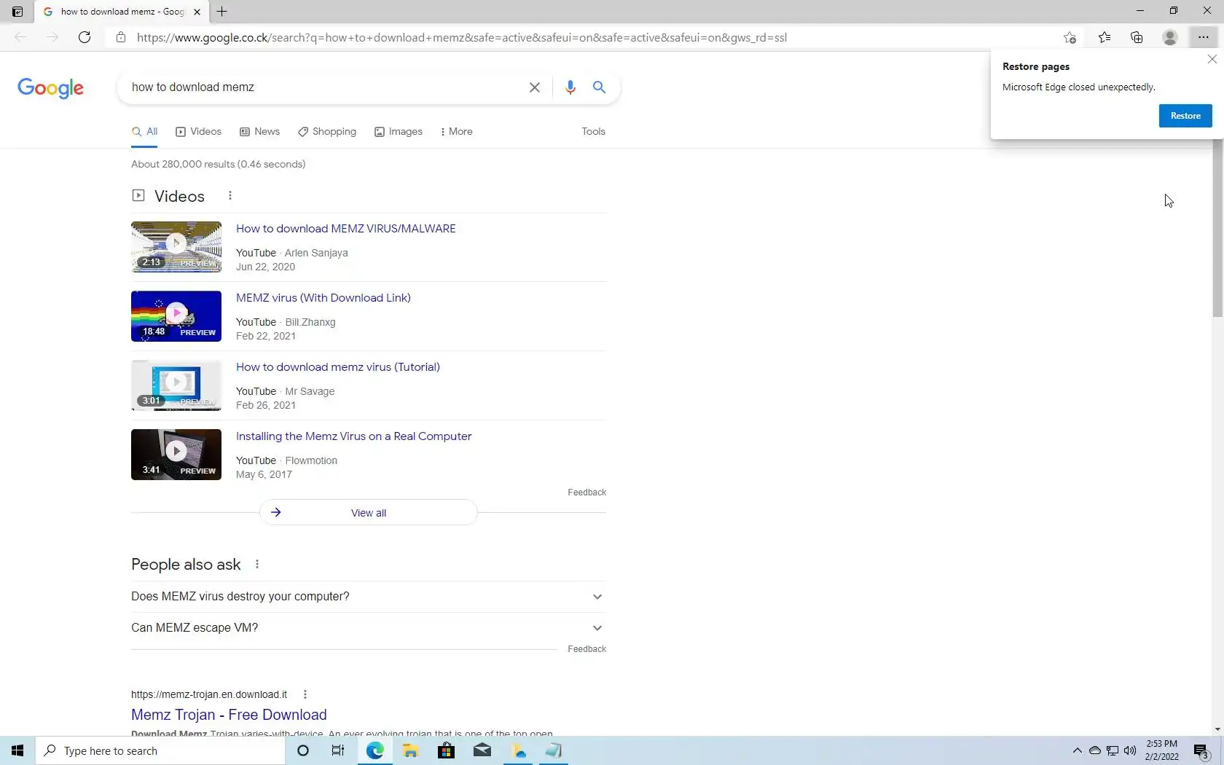Viewport: 1224px width, 765px height.
Task: Expand 'Can MEMZ escape VM?' question
Action: point(369,628)
